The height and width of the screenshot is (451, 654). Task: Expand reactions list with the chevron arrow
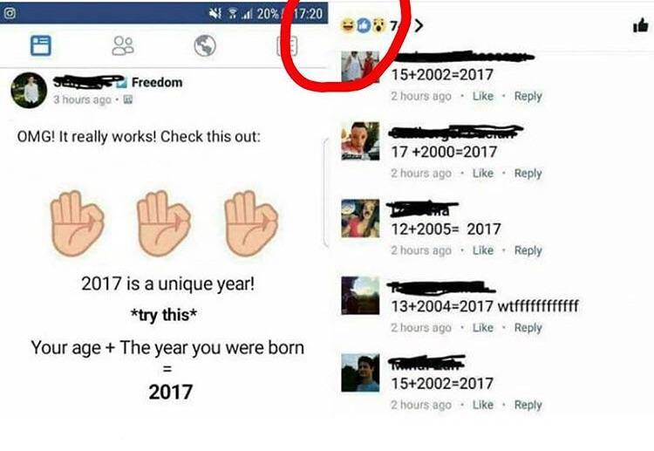(x=419, y=26)
